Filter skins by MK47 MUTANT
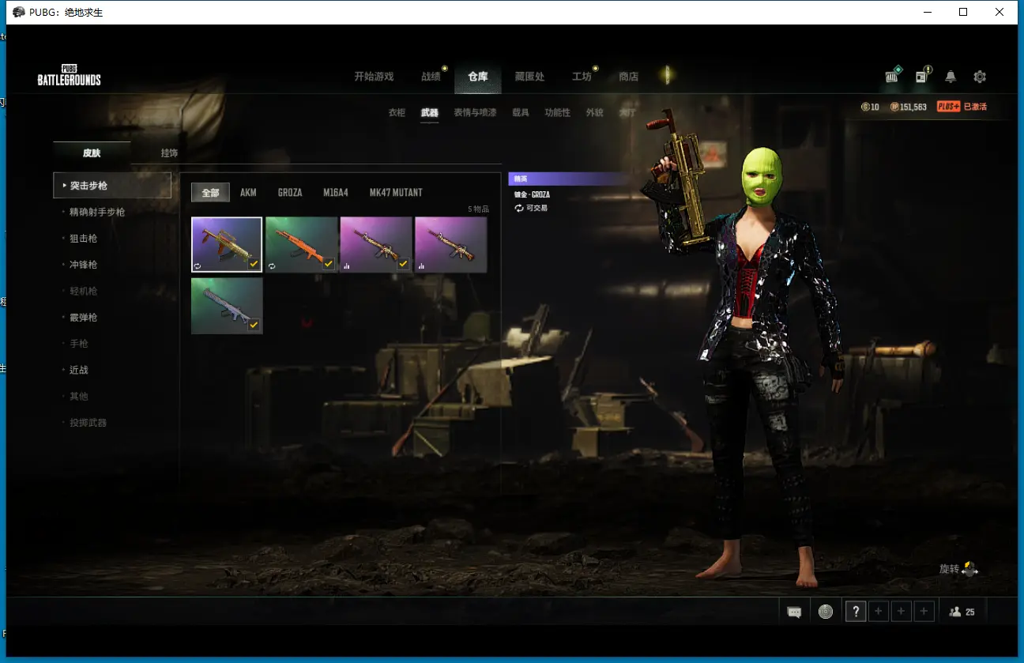The width and height of the screenshot is (1024, 663). click(396, 193)
